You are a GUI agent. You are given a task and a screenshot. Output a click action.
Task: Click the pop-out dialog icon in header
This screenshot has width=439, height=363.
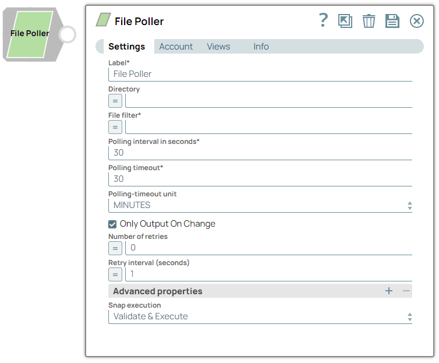pos(345,21)
